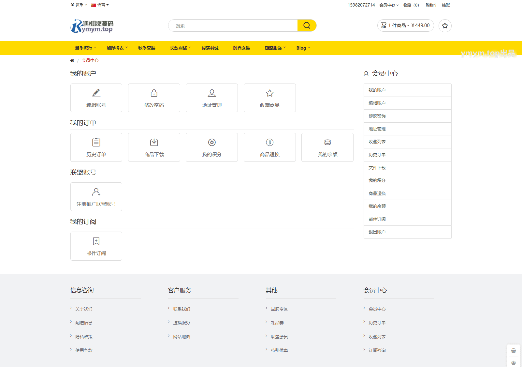Open the 时尚女装 nav item
The height and width of the screenshot is (367, 522).
tap(241, 48)
